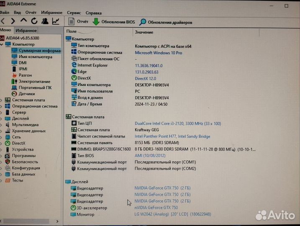Select Датчики in the sidebar tree

(26, 94)
